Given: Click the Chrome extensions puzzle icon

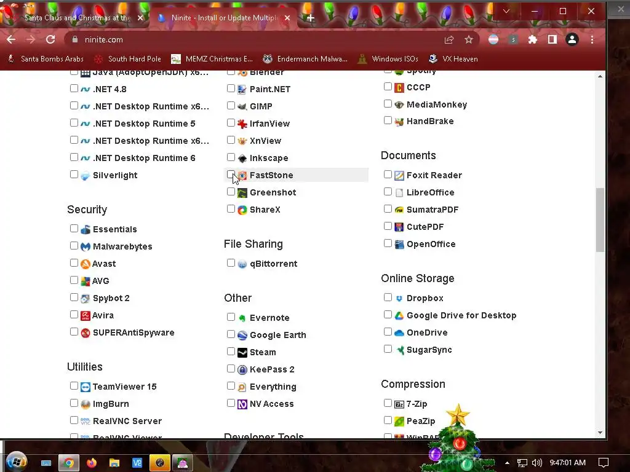Looking at the screenshot, I should click(x=532, y=39).
